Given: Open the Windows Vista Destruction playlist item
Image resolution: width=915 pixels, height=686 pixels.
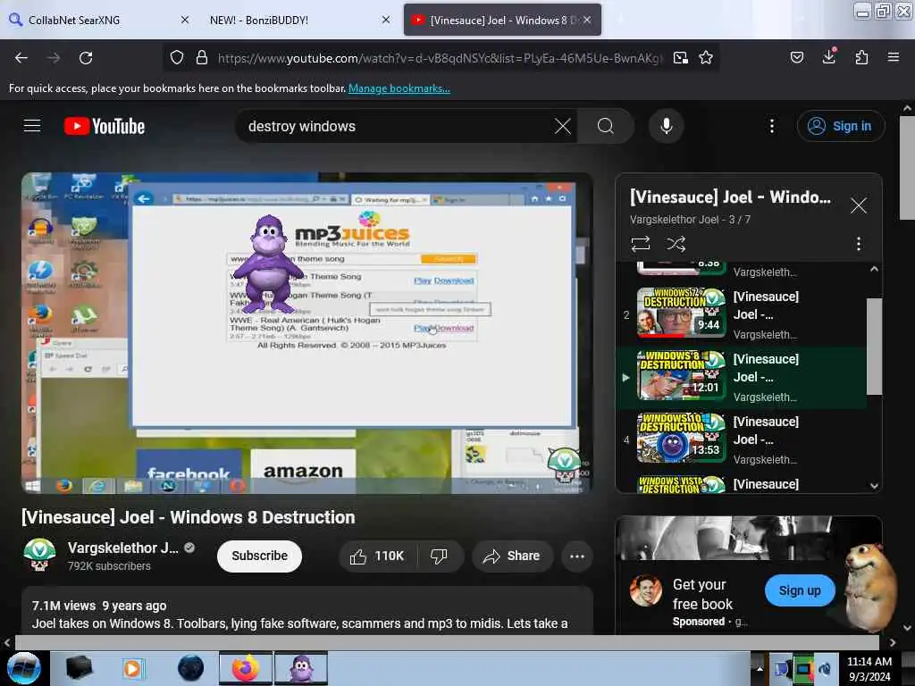Looking at the screenshot, I should [x=741, y=484].
